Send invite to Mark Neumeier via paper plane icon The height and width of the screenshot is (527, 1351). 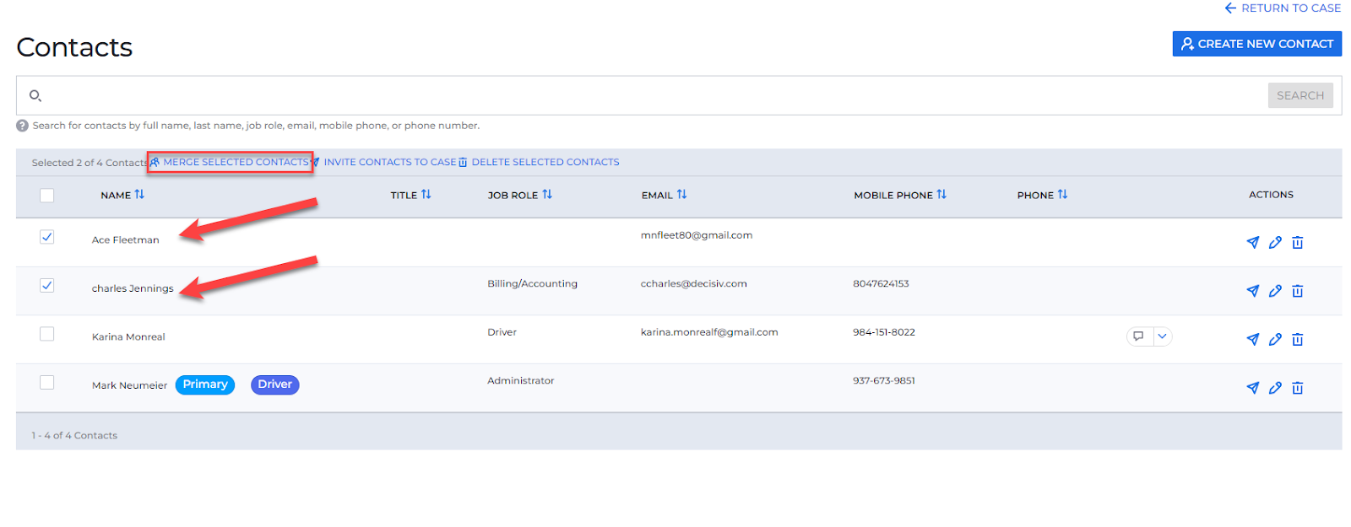1252,388
